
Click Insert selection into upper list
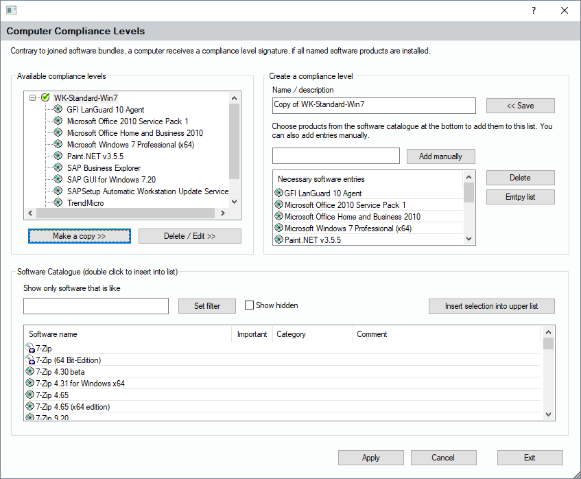pos(492,306)
